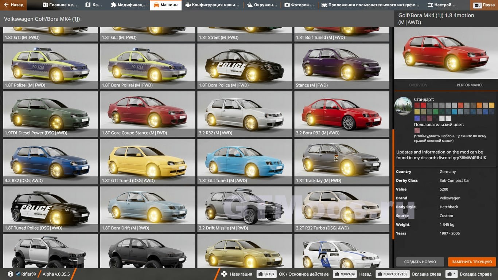This screenshot has height=280, width=498.
Task: Open Приложения пользовательского интерфейса tab
Action: point(370,5)
